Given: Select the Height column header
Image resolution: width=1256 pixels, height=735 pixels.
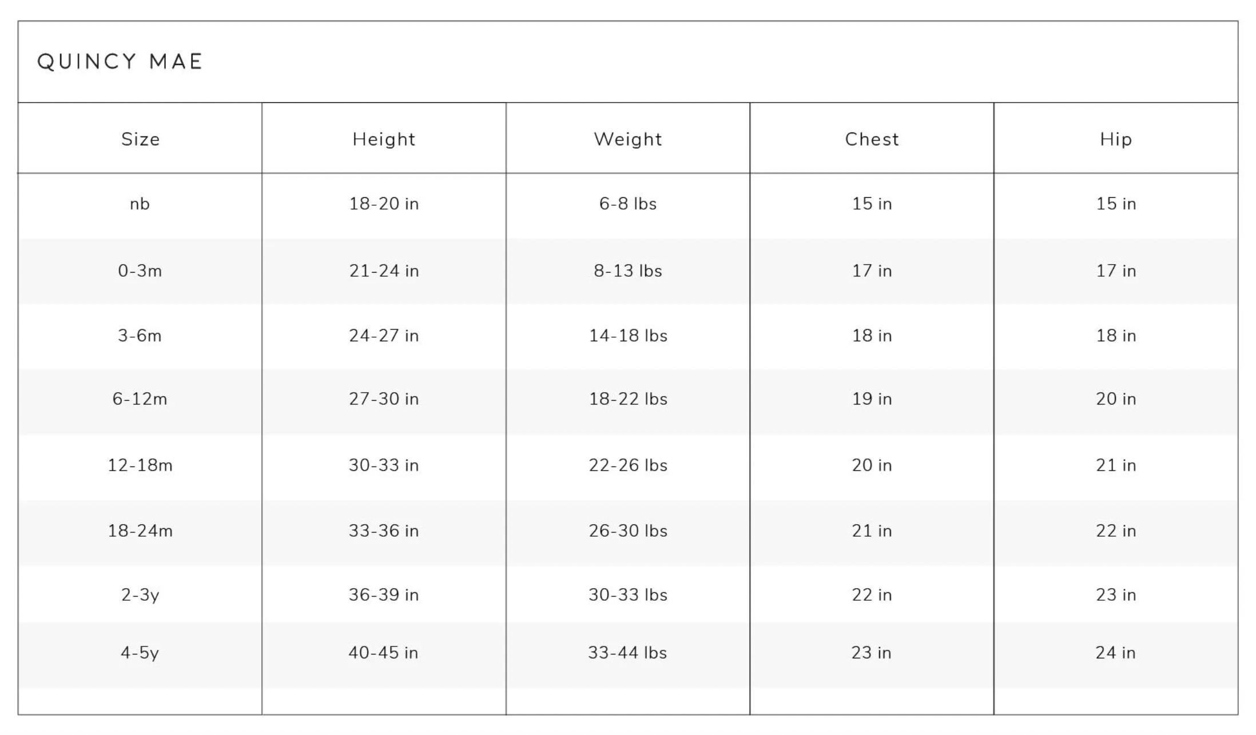Looking at the screenshot, I should coord(384,139).
